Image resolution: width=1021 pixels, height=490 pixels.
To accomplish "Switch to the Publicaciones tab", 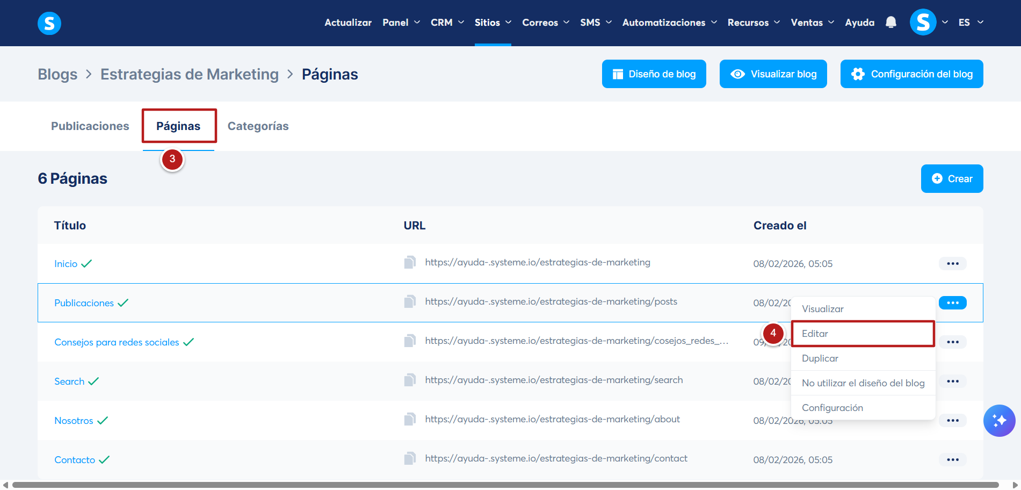I will [x=90, y=126].
